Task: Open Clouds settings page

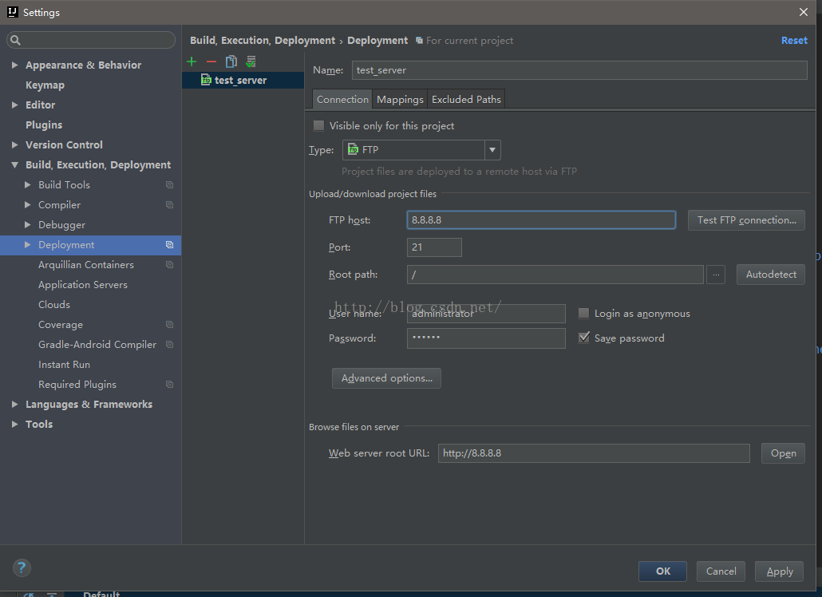Action: tap(54, 305)
